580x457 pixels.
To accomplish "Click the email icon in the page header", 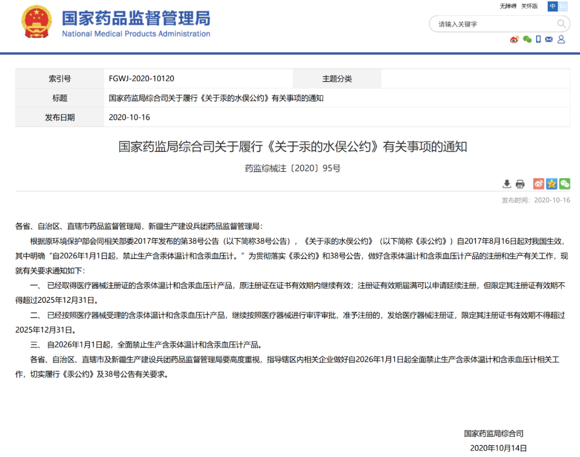I will pos(549,39).
